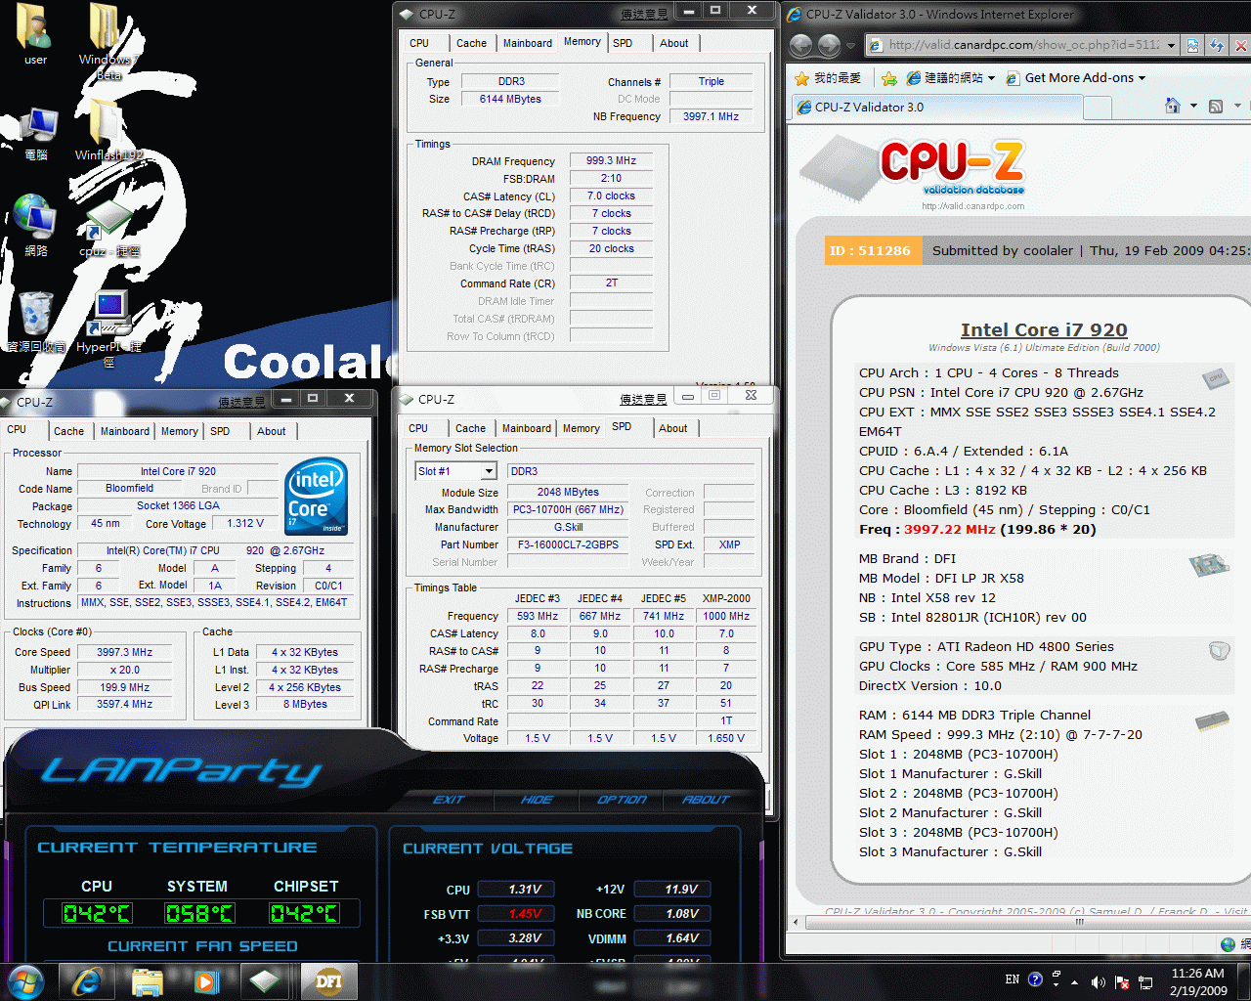Click 'ID : 511286' on the validator page

click(x=870, y=250)
